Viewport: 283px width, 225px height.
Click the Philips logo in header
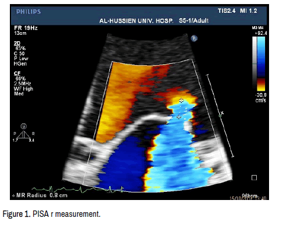click(x=28, y=12)
